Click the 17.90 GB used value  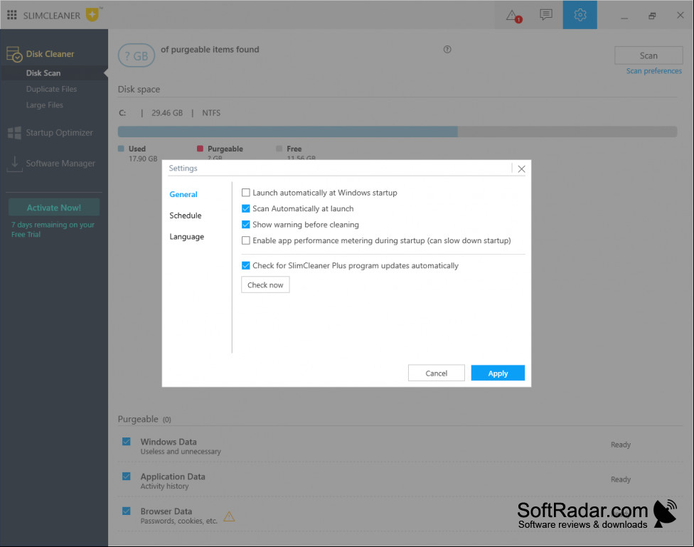143,159
